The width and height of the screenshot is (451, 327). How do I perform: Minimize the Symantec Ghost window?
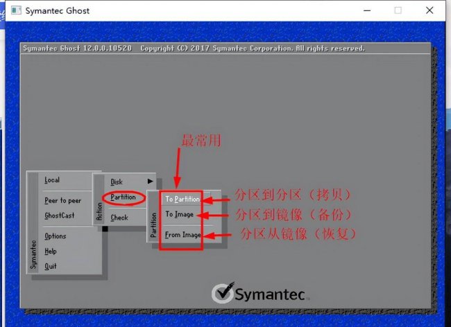point(367,10)
